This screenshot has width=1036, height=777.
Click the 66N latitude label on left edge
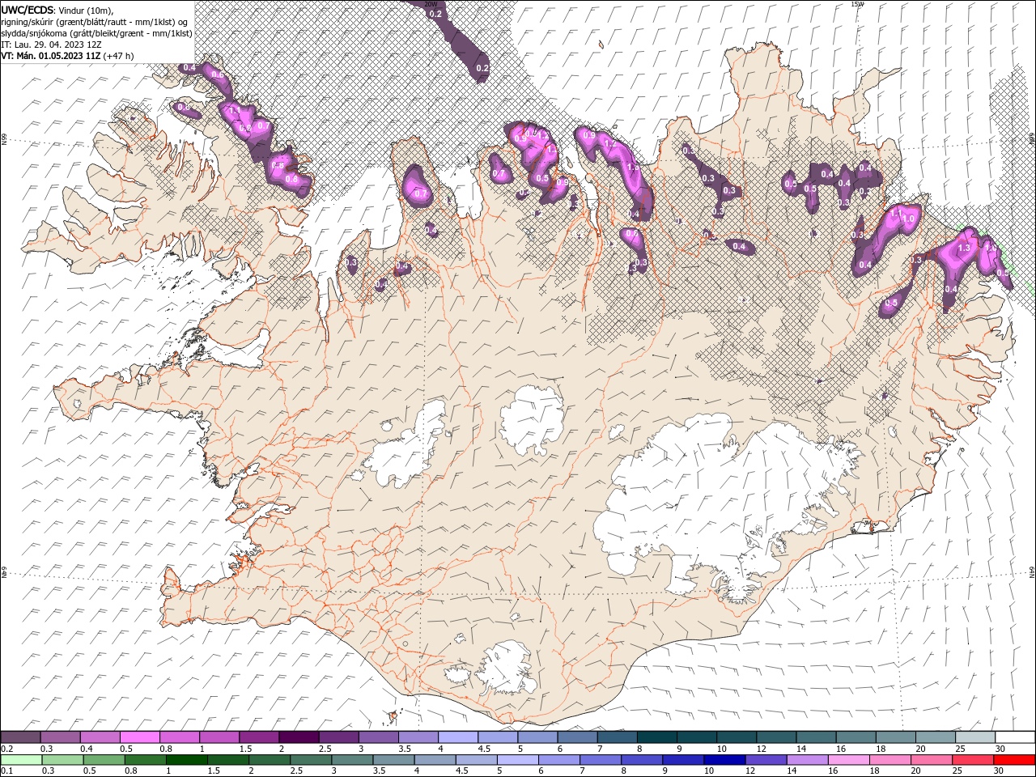4,140
